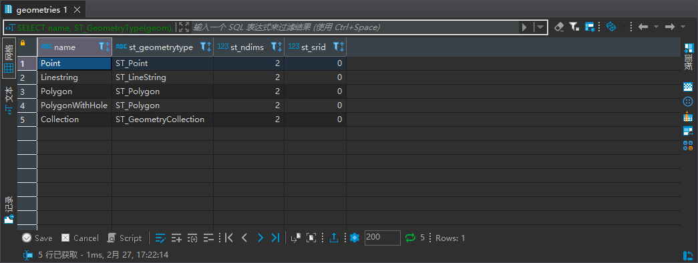Image resolution: width=698 pixels, height=263 pixels.
Task: Select the PolygonWithHole cell
Action: click(74, 105)
